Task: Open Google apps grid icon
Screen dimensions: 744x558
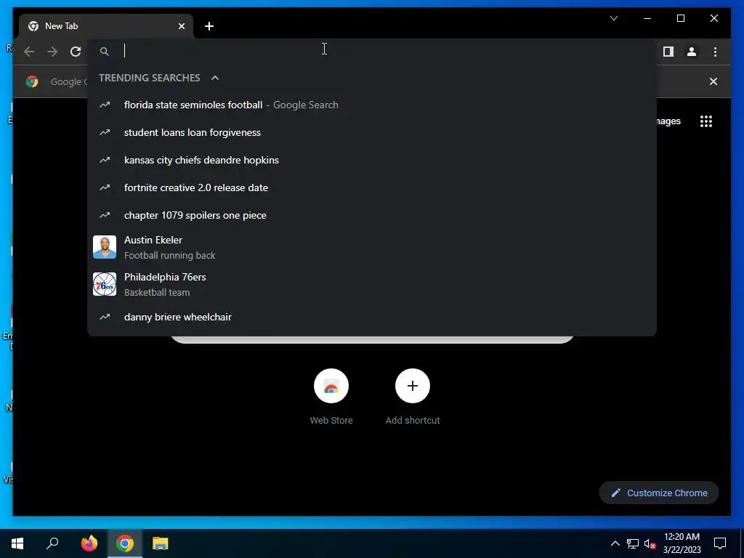Action: click(x=706, y=121)
